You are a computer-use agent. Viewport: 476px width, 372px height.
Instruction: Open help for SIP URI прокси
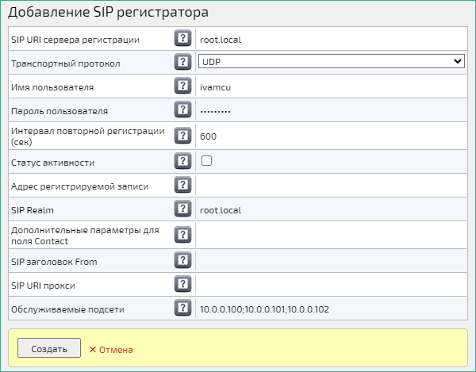(x=182, y=284)
